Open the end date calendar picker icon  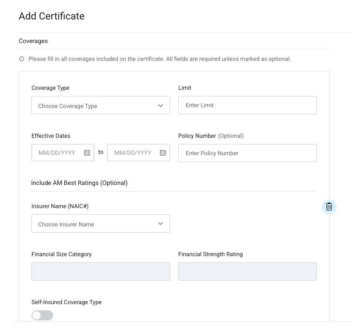[163, 153]
